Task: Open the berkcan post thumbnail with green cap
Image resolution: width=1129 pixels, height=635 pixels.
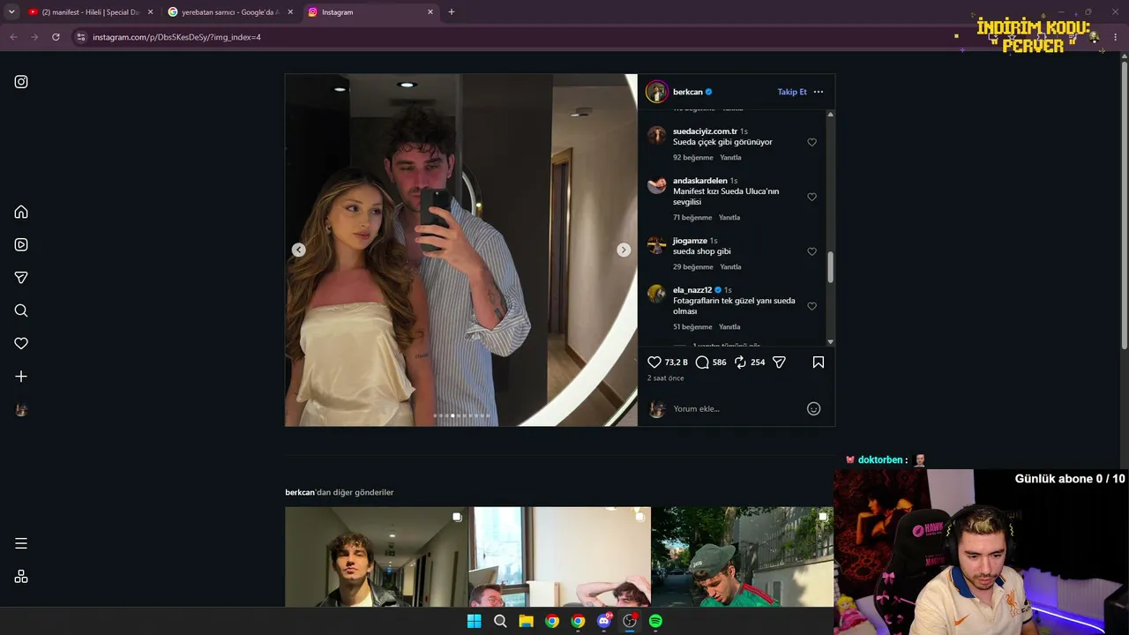Action: tap(743, 557)
